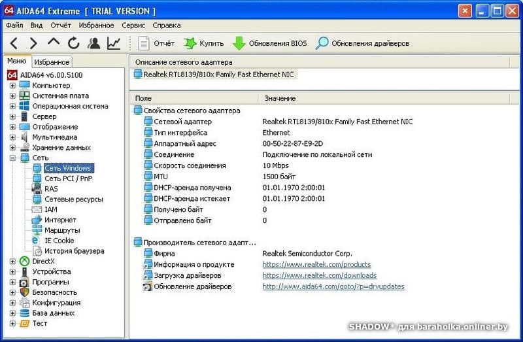Open Обновления драйверов from toolbar
The width and height of the screenshot is (523, 342).
pyautogui.click(x=362, y=43)
